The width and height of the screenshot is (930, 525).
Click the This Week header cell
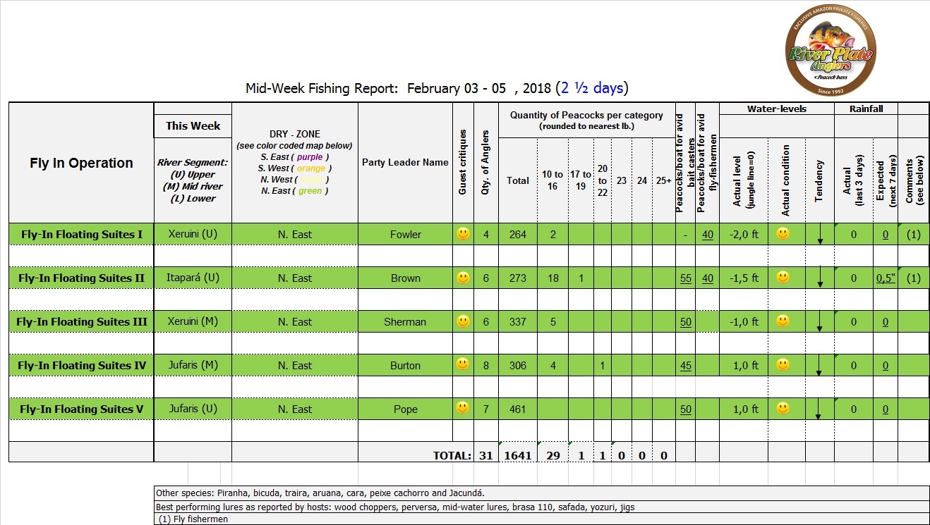click(193, 126)
